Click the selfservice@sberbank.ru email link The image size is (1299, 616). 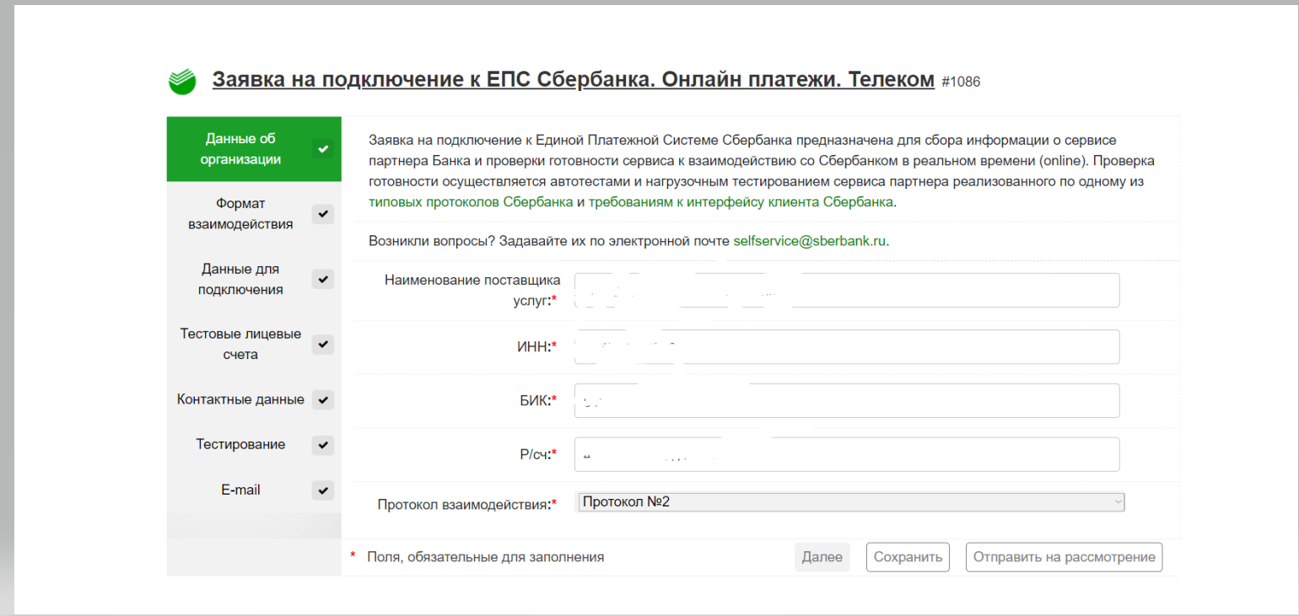click(x=810, y=241)
